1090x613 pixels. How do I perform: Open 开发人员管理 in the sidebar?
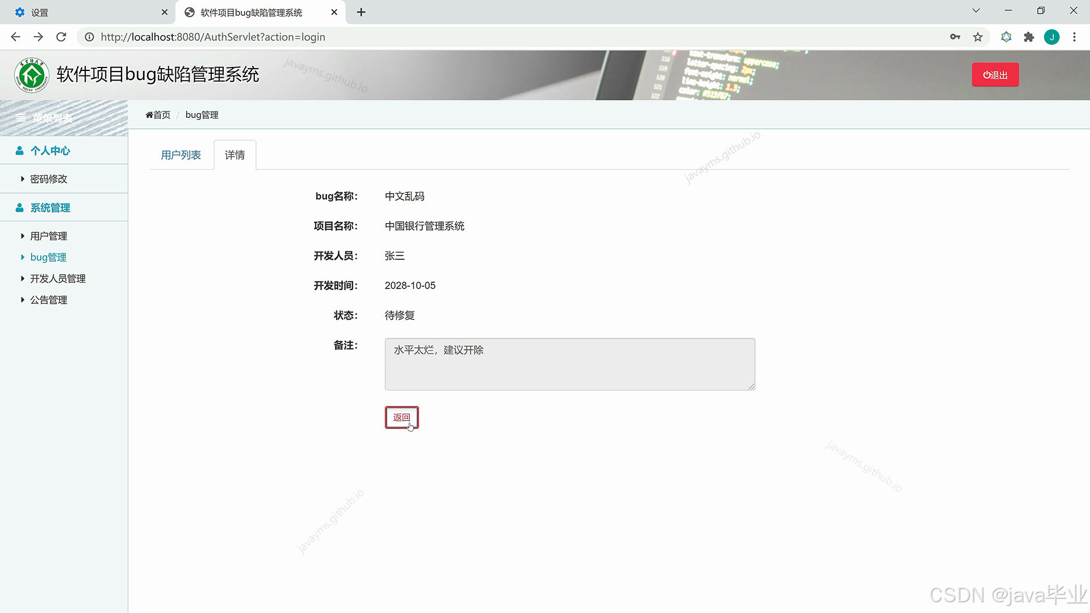tap(58, 278)
